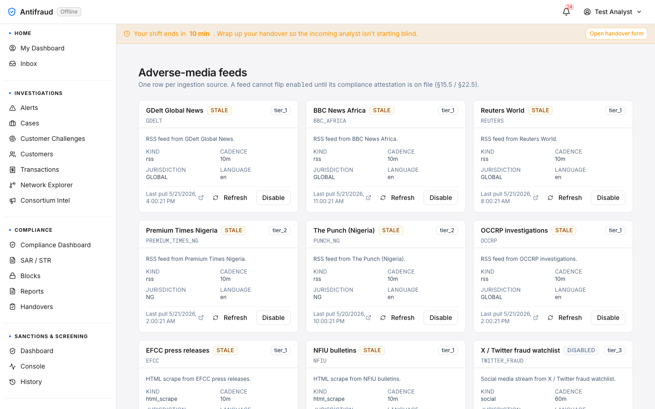
Task: Disable the OCCRP investigations feed
Action: 608,318
